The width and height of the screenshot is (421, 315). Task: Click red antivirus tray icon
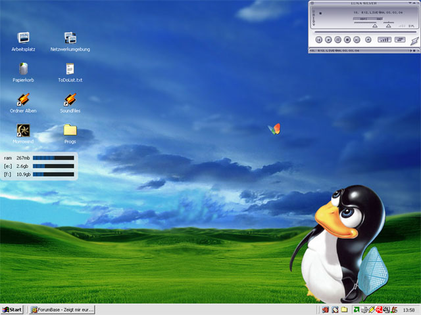click(379, 310)
